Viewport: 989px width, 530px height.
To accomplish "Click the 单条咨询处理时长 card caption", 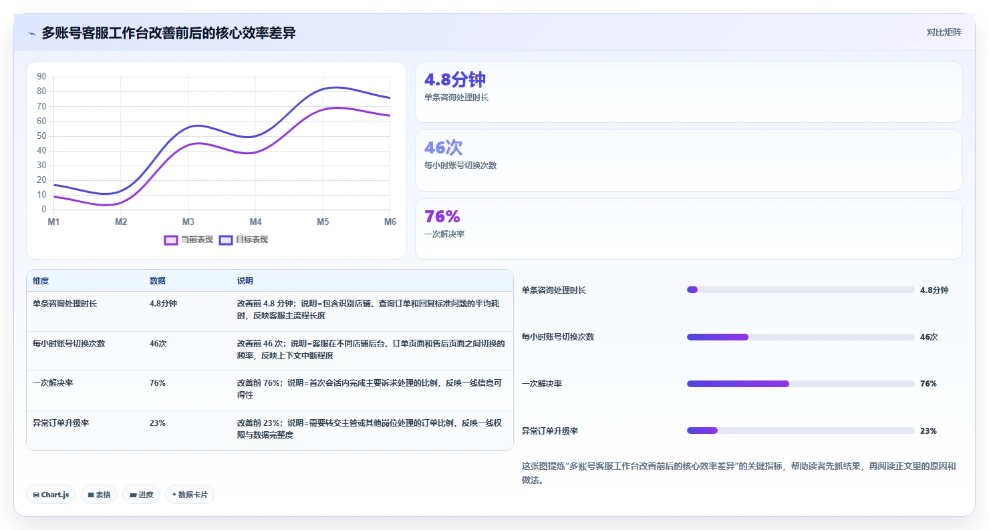I will click(456, 97).
